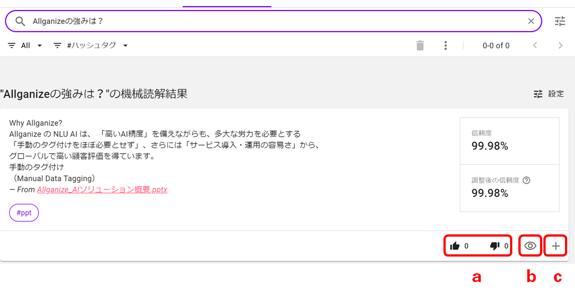The width and height of the screenshot is (575, 297).
Task: Click help icon beside 調整後の信頼度
Action: 526,180
